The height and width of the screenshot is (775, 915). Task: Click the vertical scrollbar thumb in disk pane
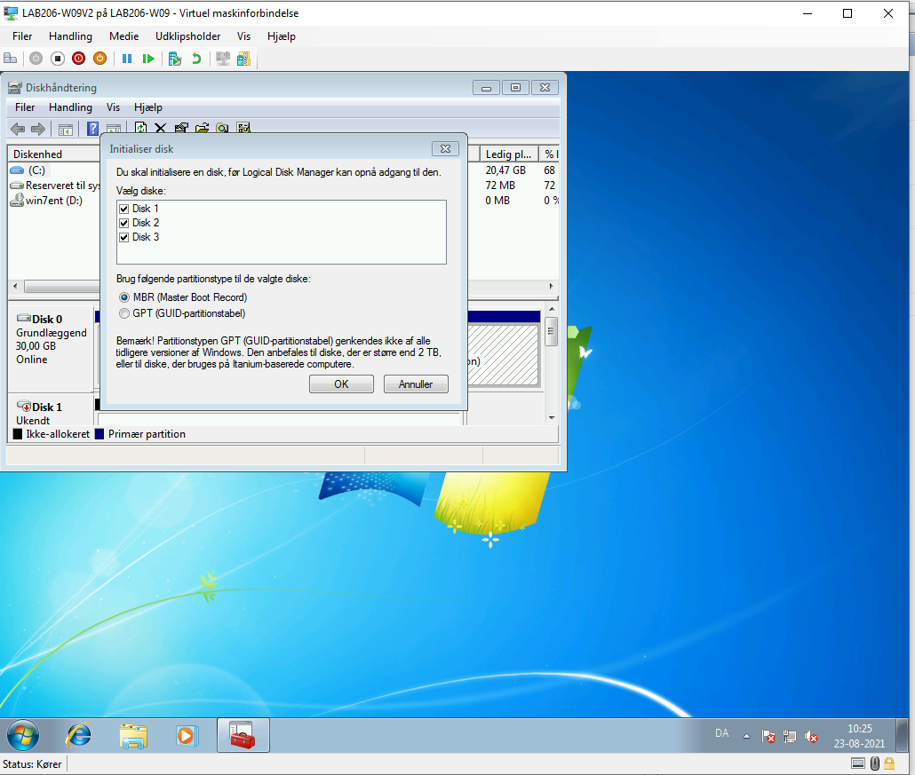(551, 331)
